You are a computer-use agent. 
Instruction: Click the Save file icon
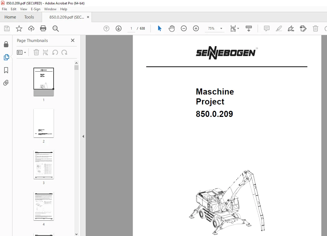(x=7, y=28)
